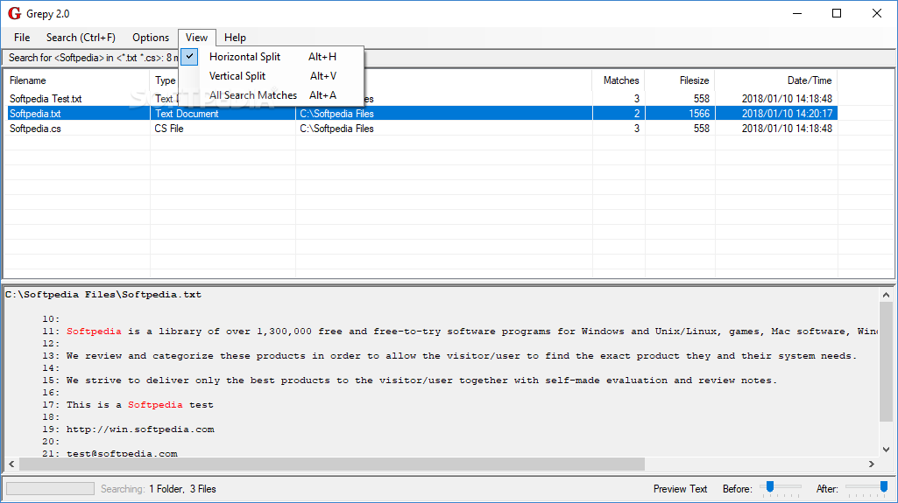Click the matches count 2 in the selected row

636,114
